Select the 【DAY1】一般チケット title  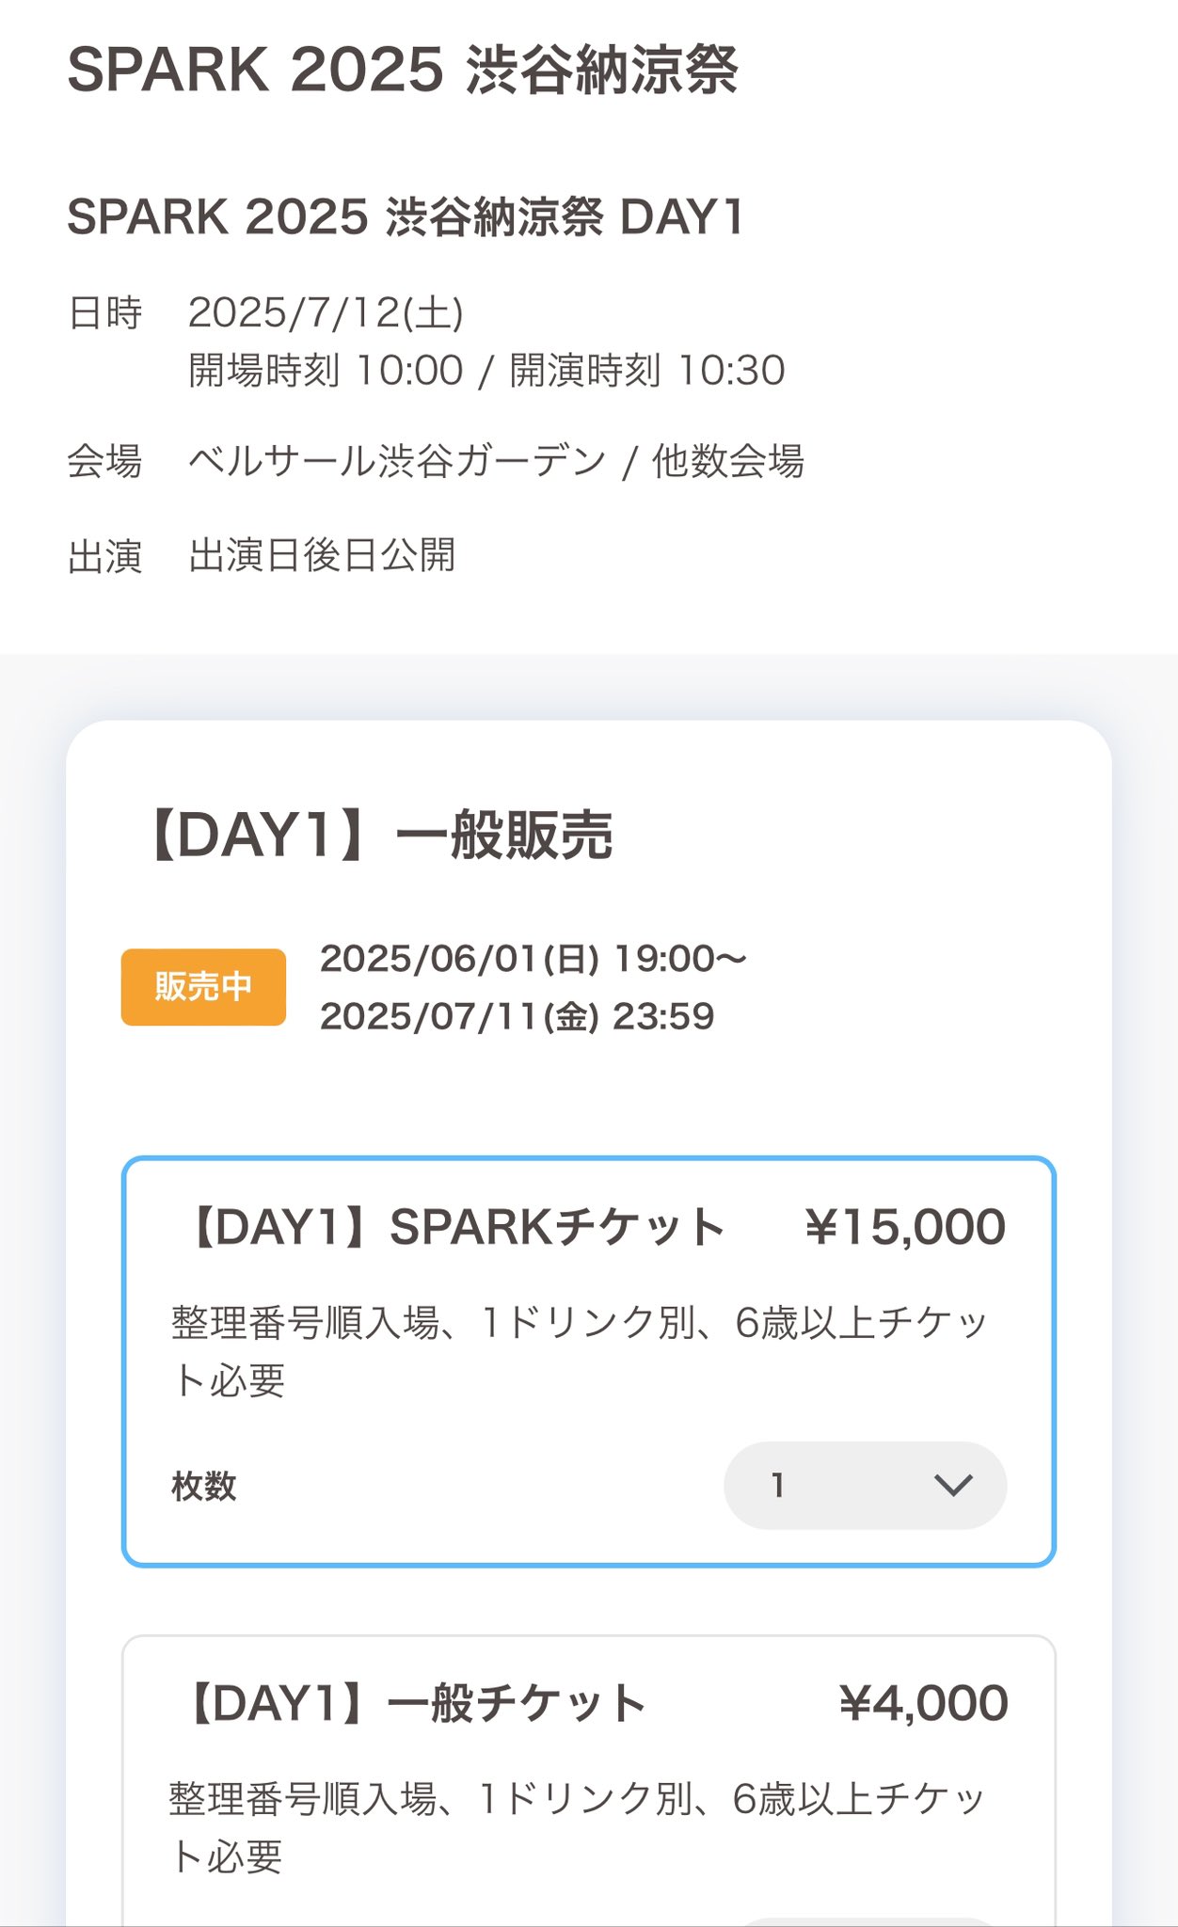(415, 1704)
